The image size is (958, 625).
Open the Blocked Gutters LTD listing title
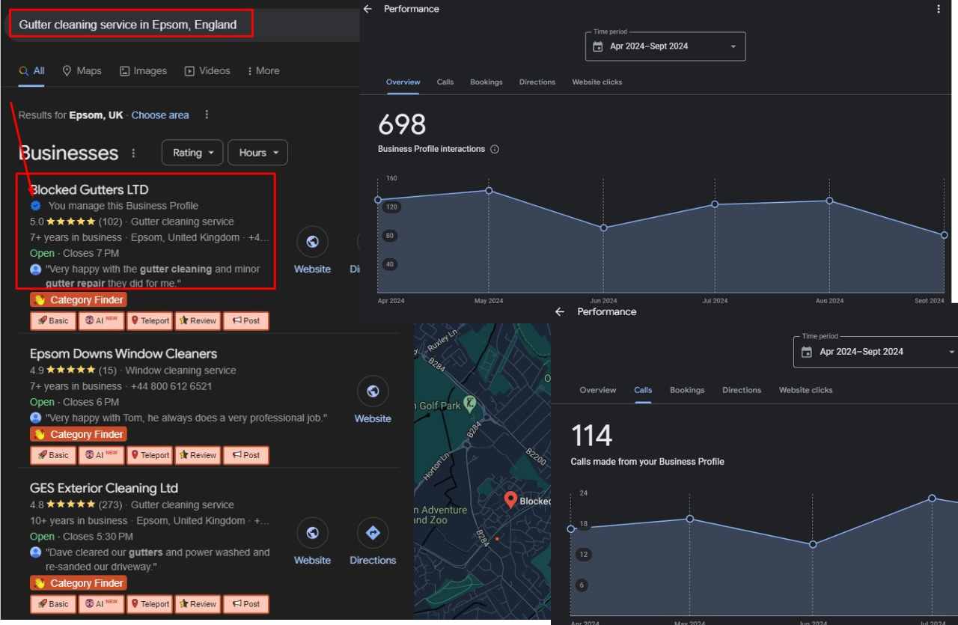click(x=89, y=189)
